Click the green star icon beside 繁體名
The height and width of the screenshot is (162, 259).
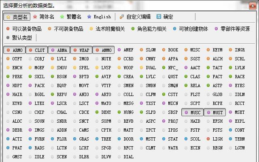pyautogui.click(x=62, y=17)
